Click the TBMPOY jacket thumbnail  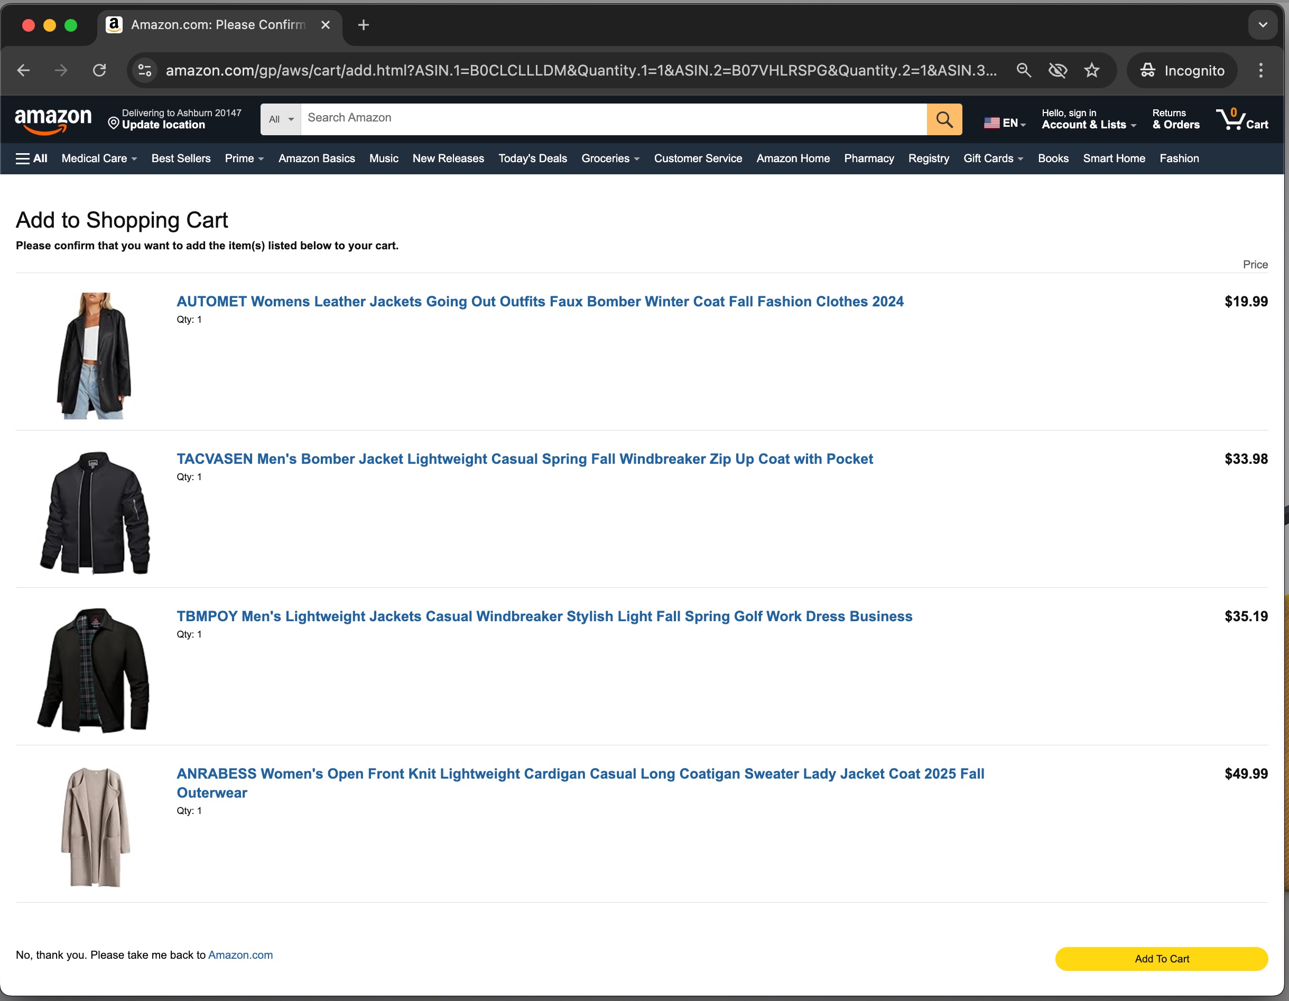(93, 671)
